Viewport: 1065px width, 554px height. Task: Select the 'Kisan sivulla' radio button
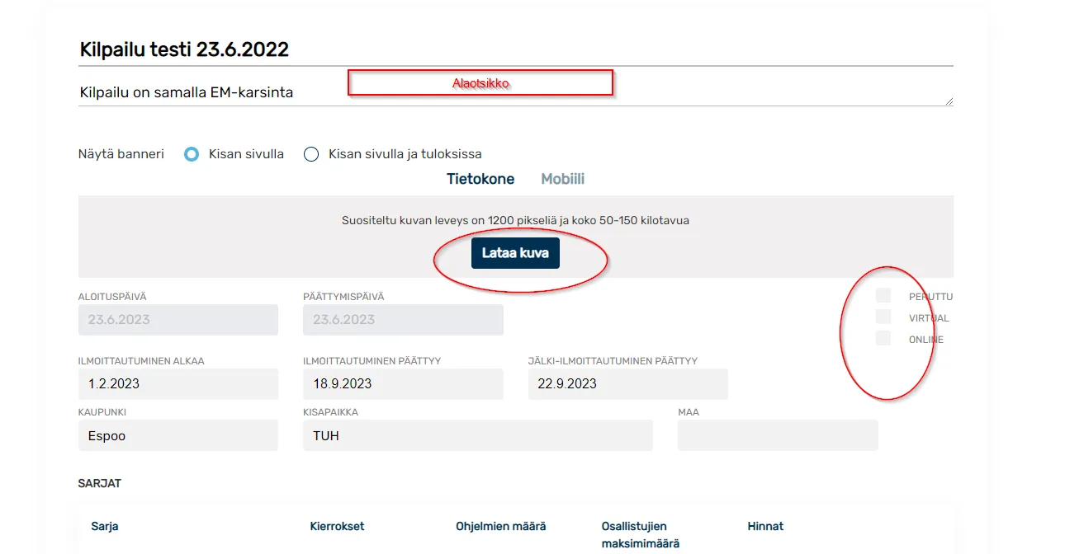point(192,154)
